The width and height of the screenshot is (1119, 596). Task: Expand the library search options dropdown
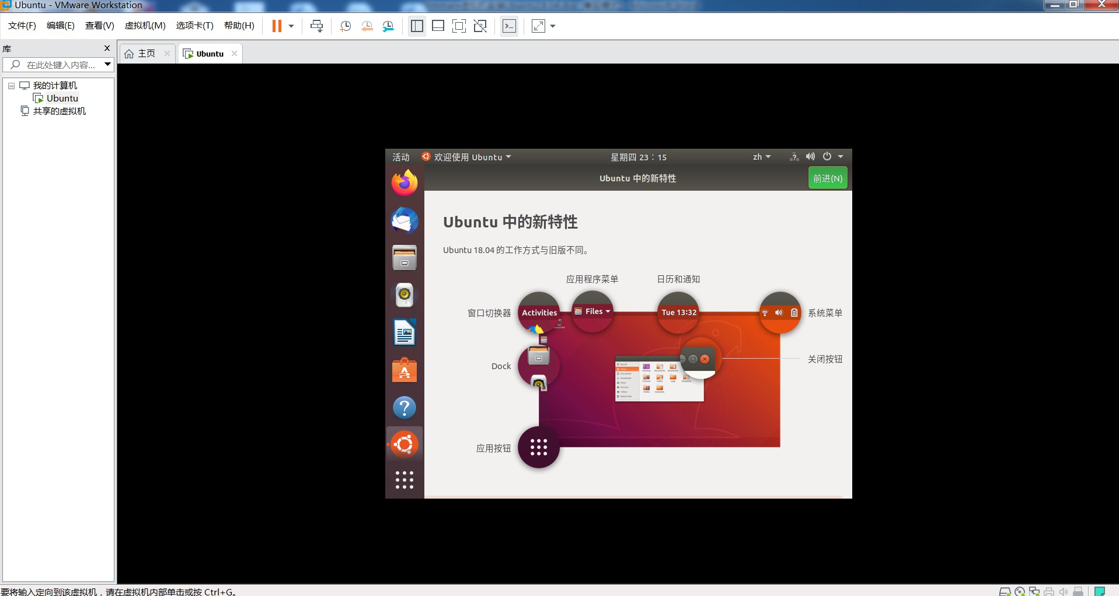pos(108,65)
